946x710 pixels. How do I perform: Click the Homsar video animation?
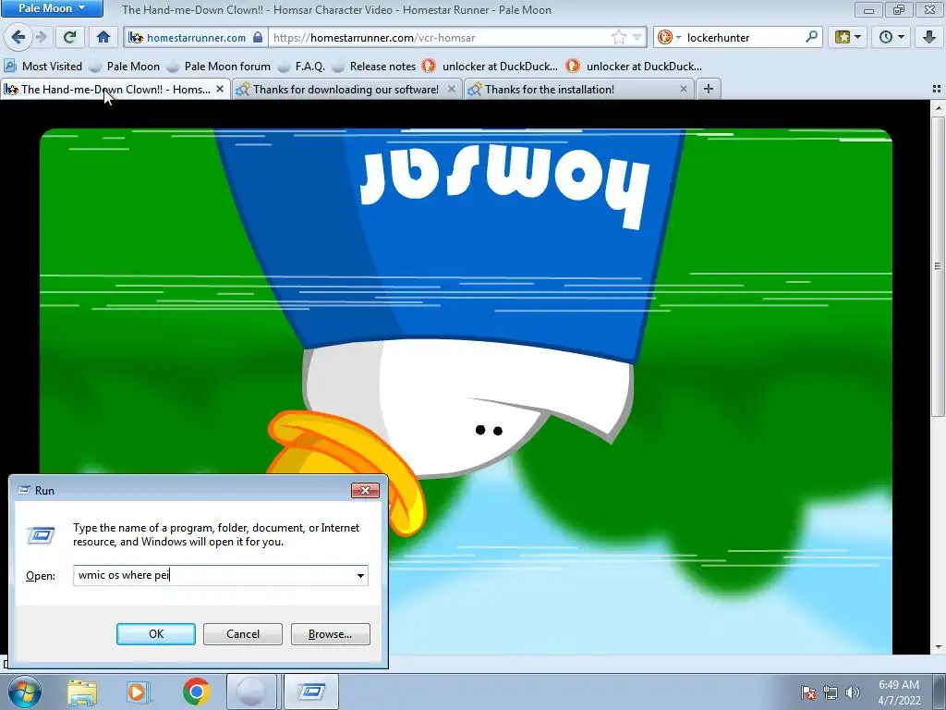click(x=466, y=391)
